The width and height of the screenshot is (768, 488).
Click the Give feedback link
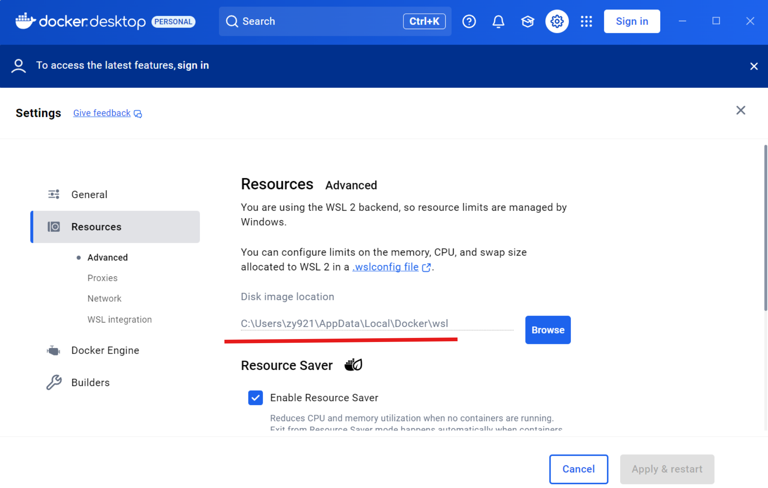point(102,113)
